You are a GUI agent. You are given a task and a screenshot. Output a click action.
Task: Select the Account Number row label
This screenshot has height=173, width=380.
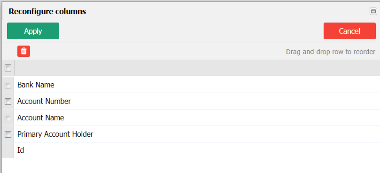click(x=44, y=101)
